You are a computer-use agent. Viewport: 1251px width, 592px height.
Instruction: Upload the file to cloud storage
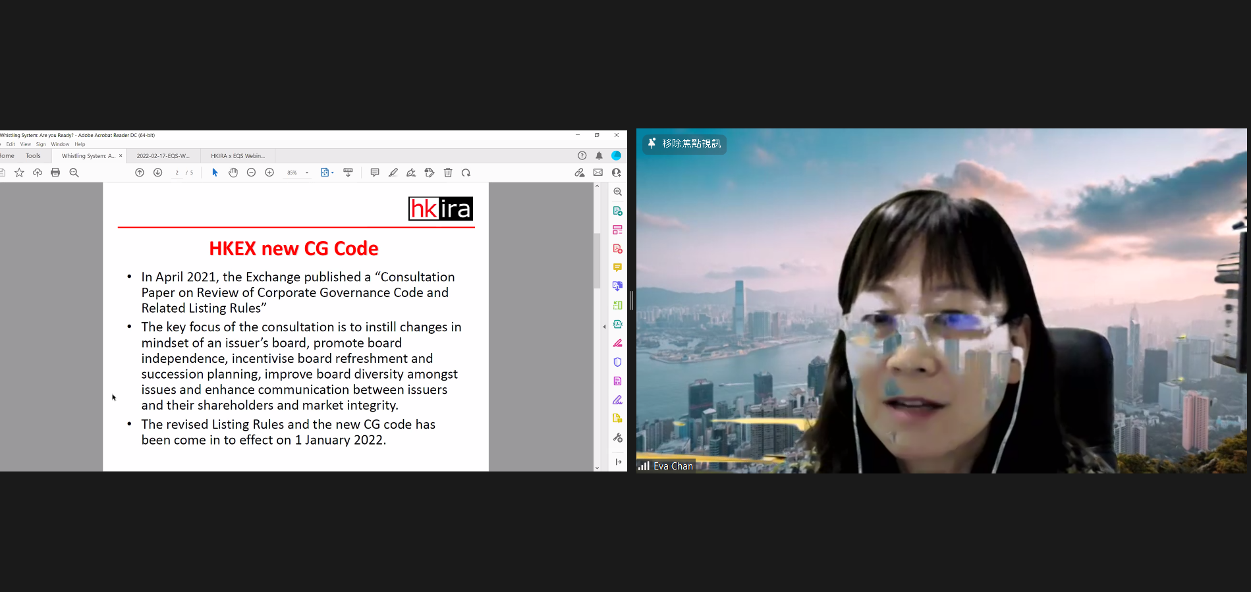point(38,173)
